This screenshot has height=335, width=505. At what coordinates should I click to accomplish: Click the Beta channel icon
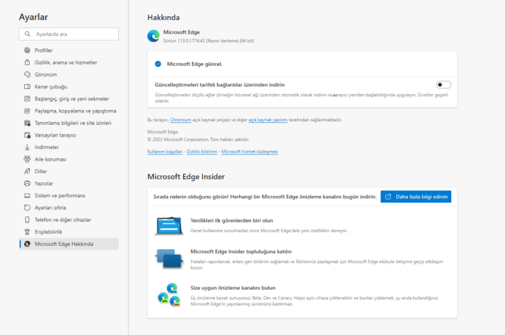click(172, 288)
